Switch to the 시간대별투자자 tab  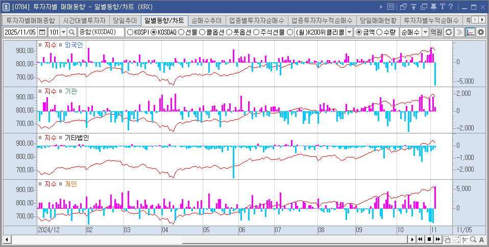pyautogui.click(x=84, y=20)
